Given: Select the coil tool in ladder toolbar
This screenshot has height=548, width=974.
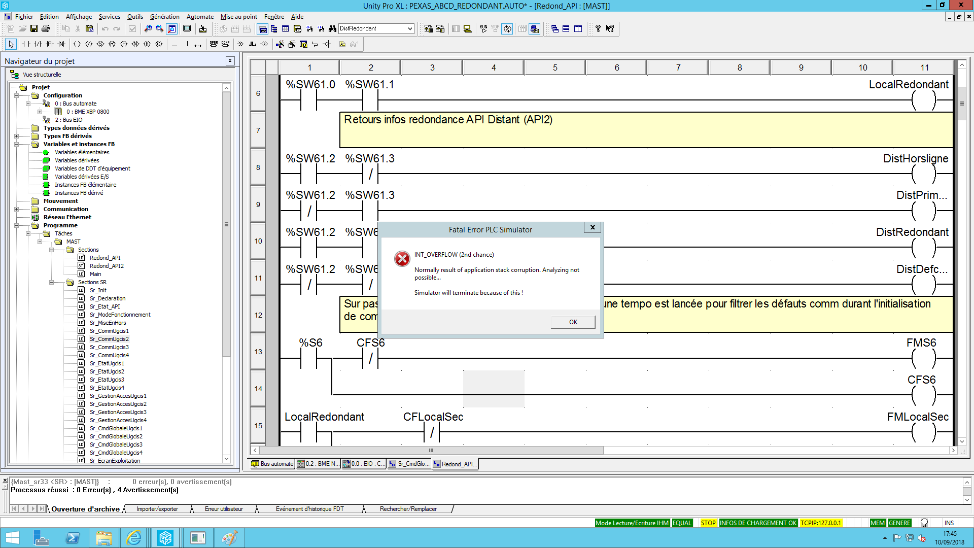Looking at the screenshot, I should pos(77,45).
